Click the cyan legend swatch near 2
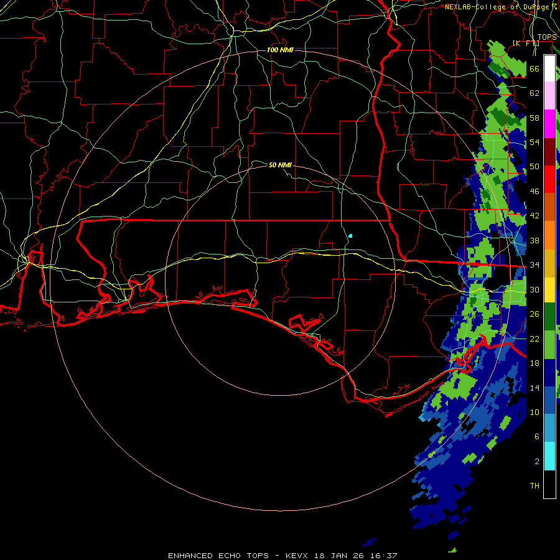This screenshot has height=560, width=560. 549,456
